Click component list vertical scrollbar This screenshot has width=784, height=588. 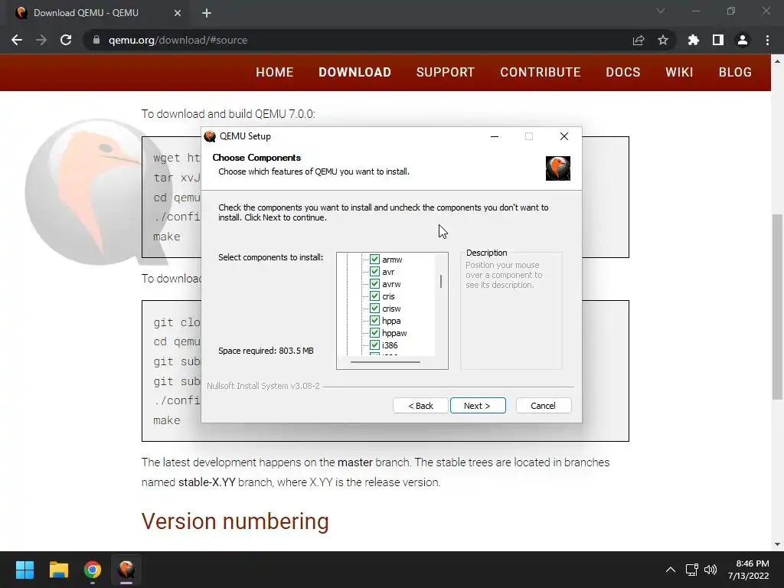(440, 282)
